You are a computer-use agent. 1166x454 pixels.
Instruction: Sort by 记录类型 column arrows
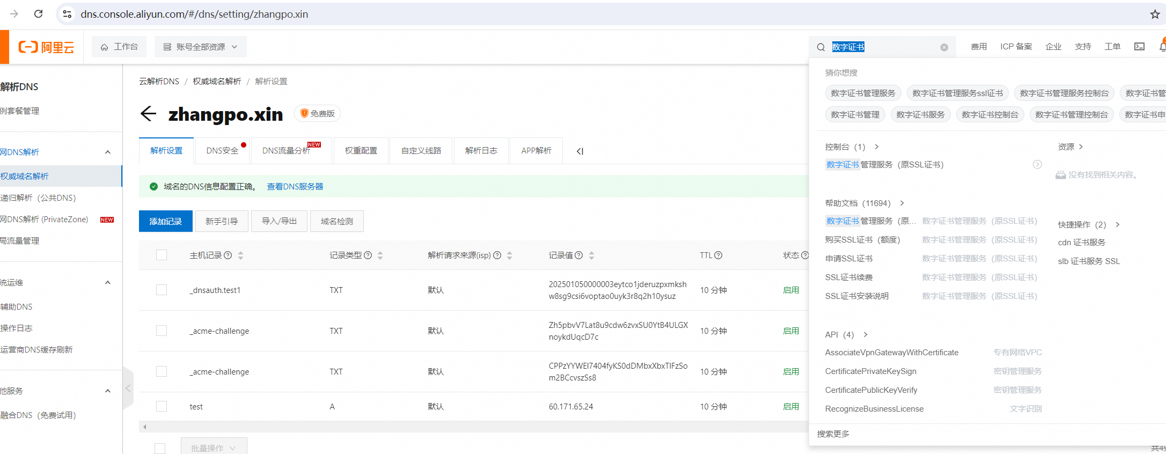[380, 255]
